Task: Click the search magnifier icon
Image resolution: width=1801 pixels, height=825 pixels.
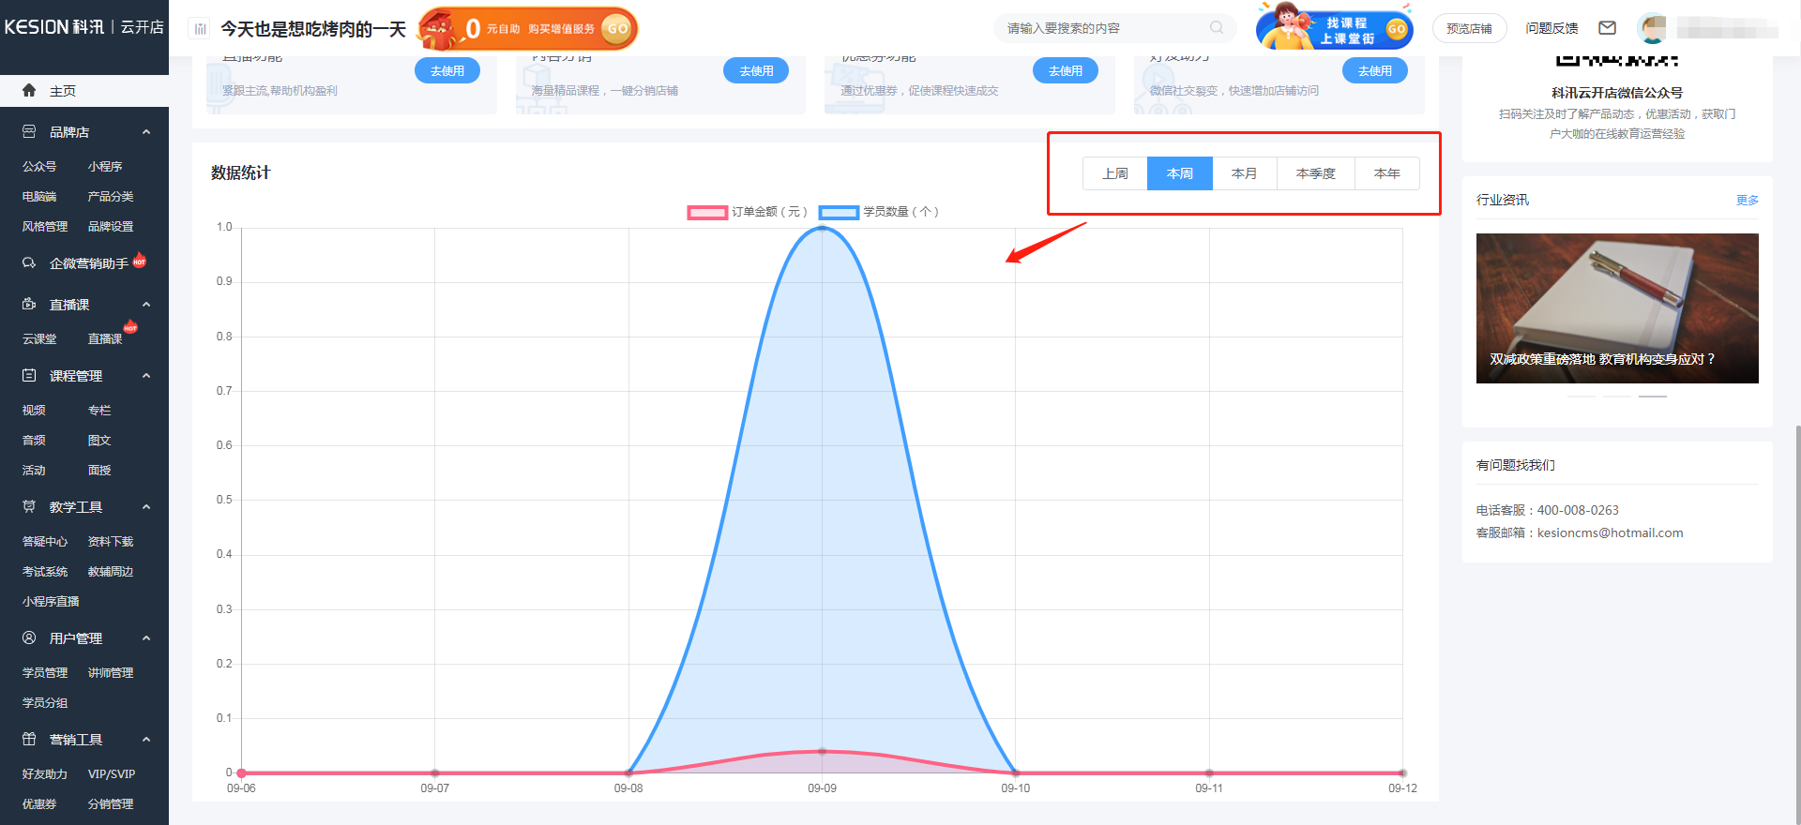Action: (1217, 28)
